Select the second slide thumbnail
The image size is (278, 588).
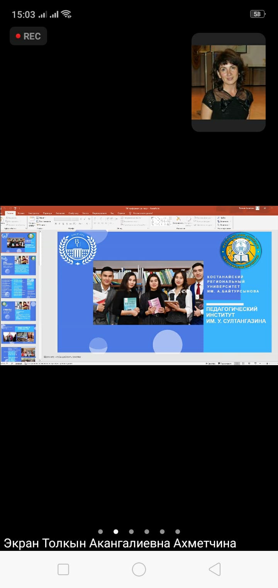19,265
